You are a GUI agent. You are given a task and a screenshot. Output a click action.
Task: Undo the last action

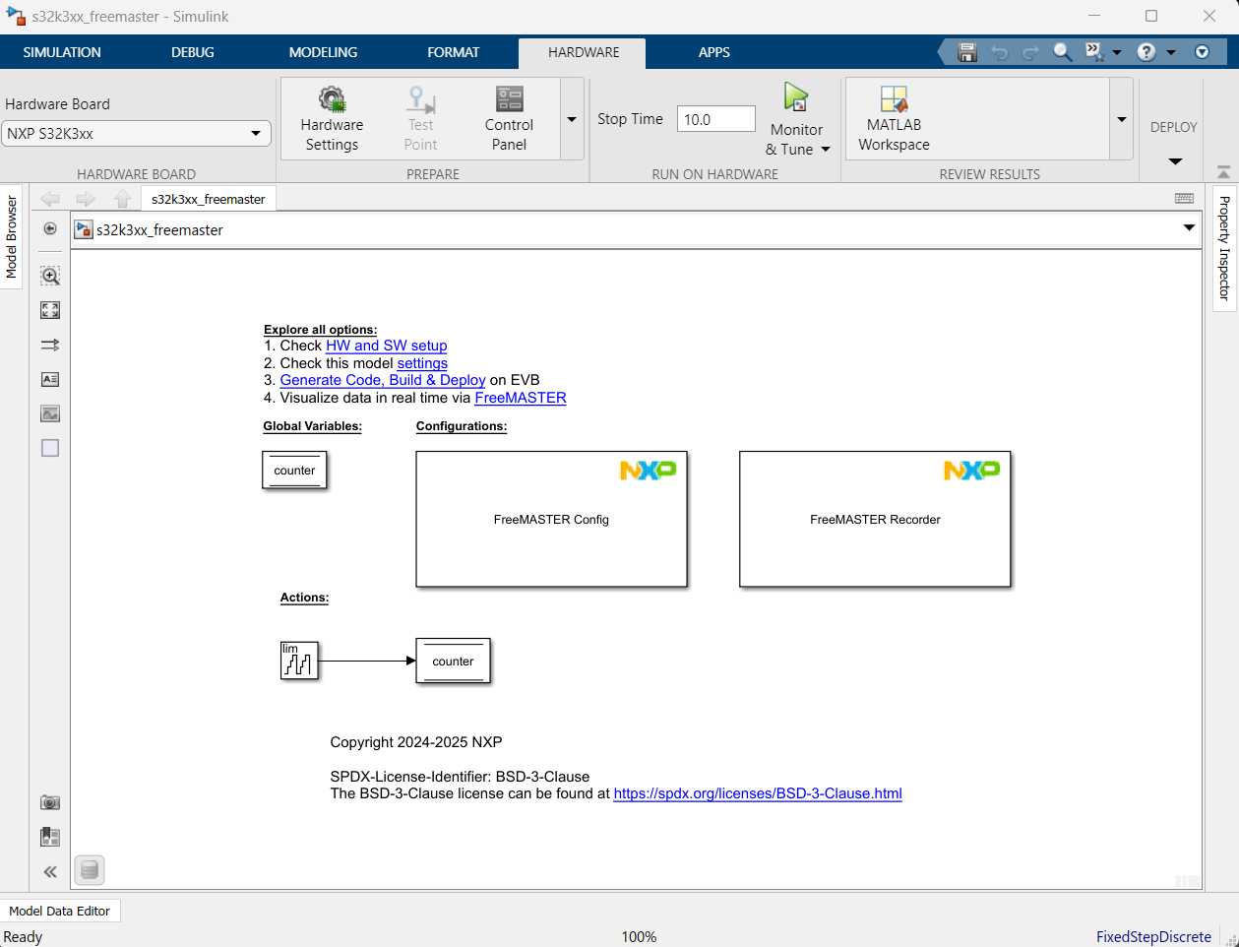(999, 52)
